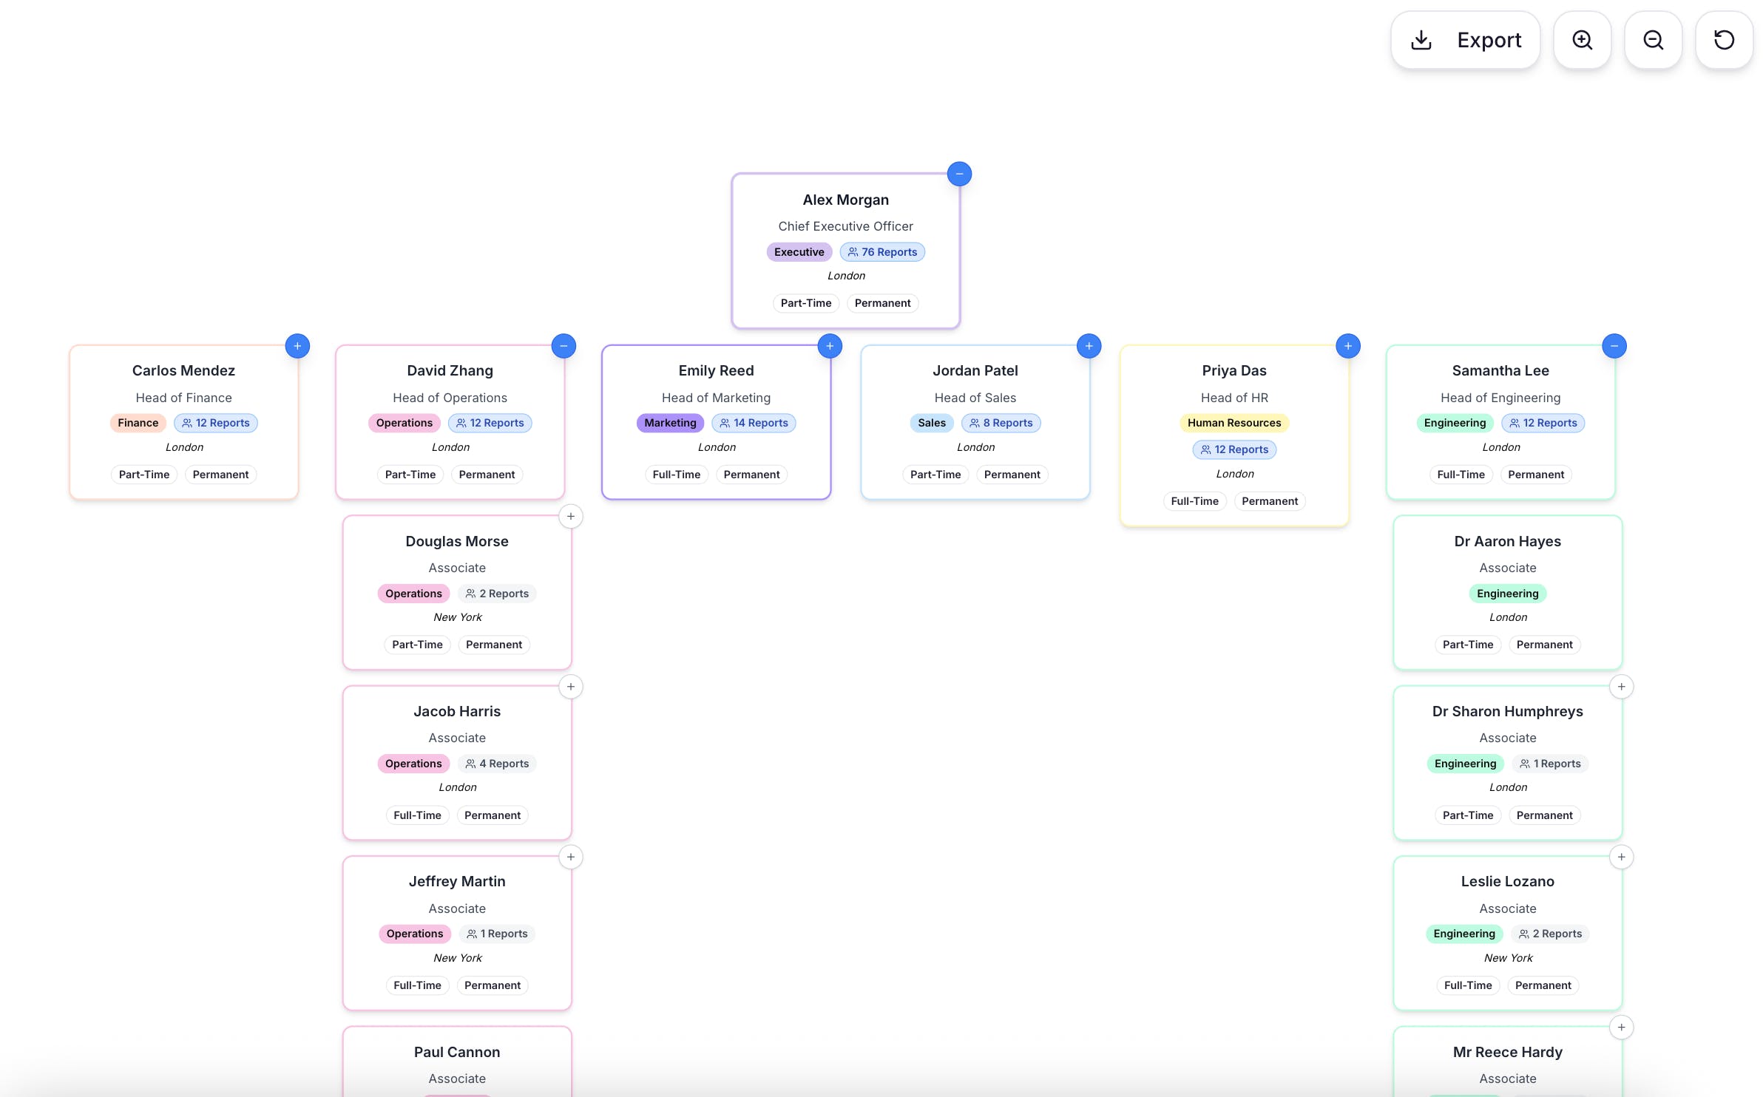The image size is (1763, 1097).
Task: Click Alex Morgan's name
Action: click(846, 200)
